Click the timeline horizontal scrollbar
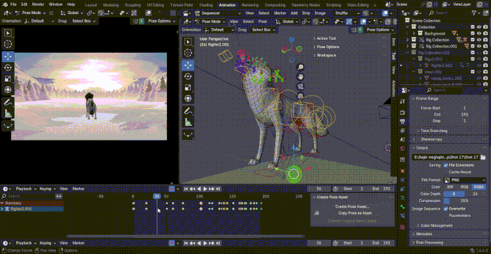491x254 pixels. pos(185,236)
